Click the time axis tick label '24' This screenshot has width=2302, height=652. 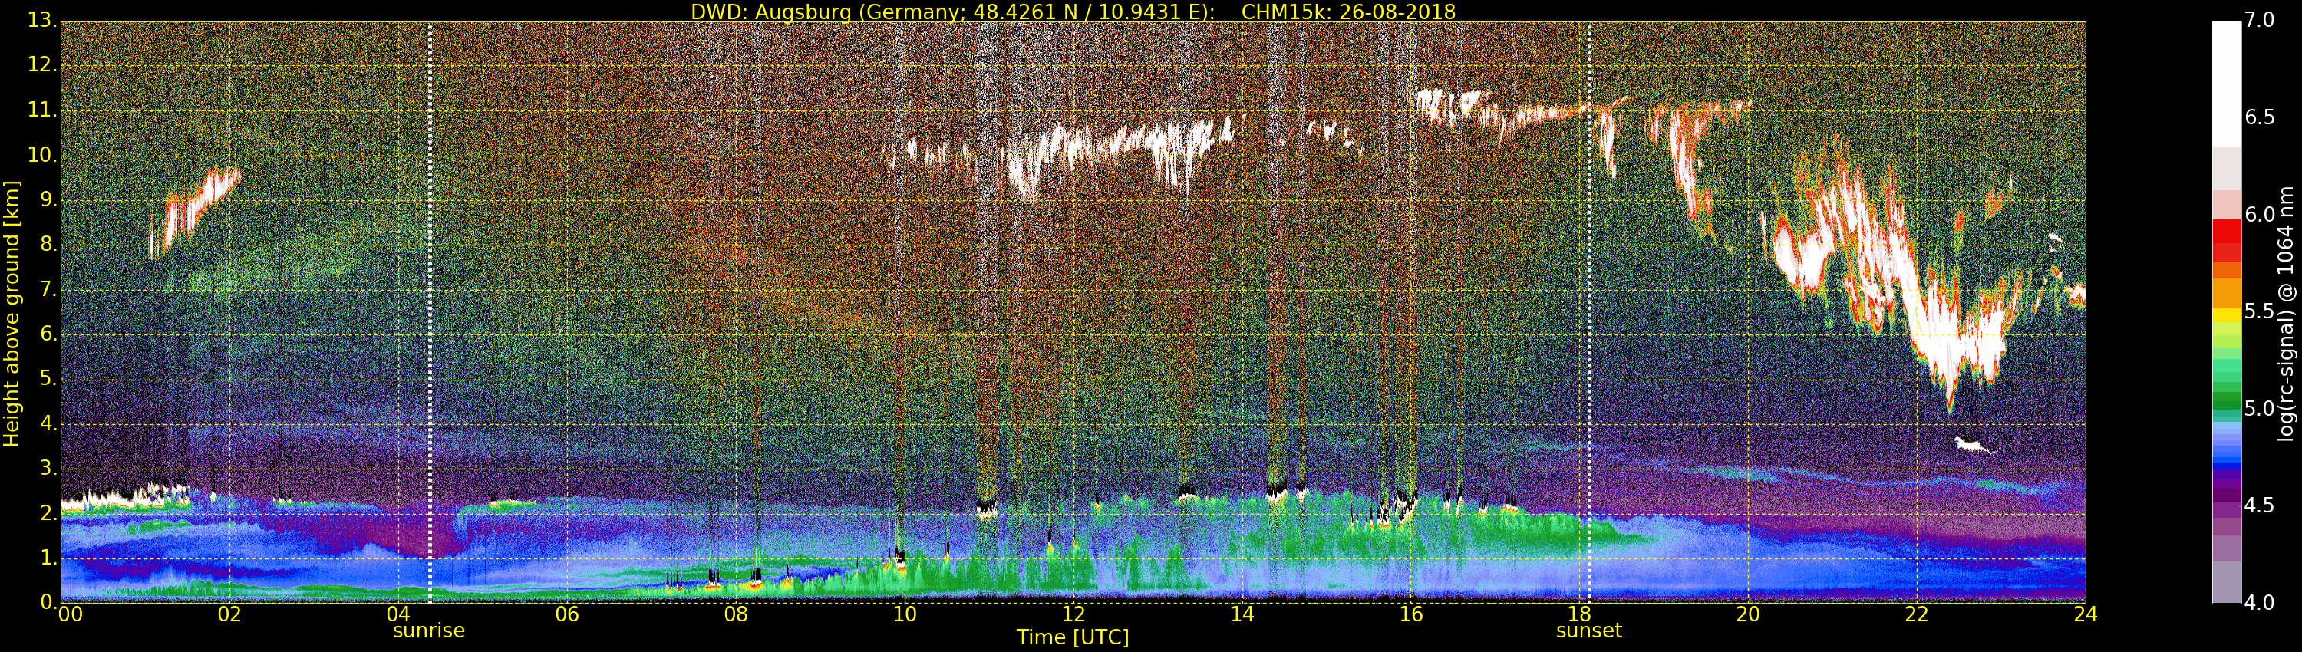click(2086, 614)
